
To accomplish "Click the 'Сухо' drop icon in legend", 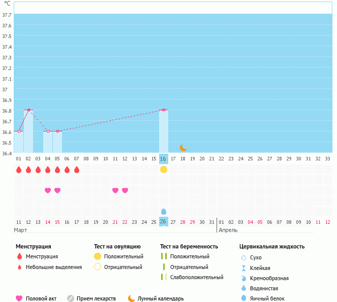I will (x=243, y=258).
